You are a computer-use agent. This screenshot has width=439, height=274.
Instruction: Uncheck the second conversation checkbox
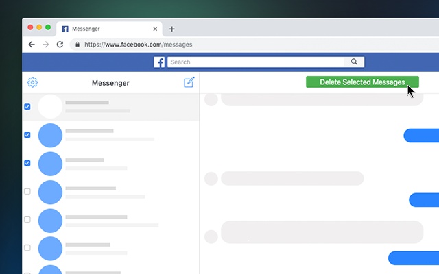point(27,135)
